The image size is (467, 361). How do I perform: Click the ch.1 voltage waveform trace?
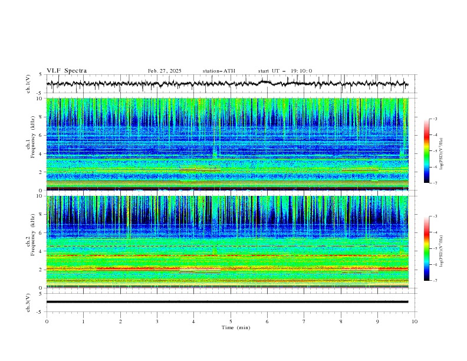point(227,83)
